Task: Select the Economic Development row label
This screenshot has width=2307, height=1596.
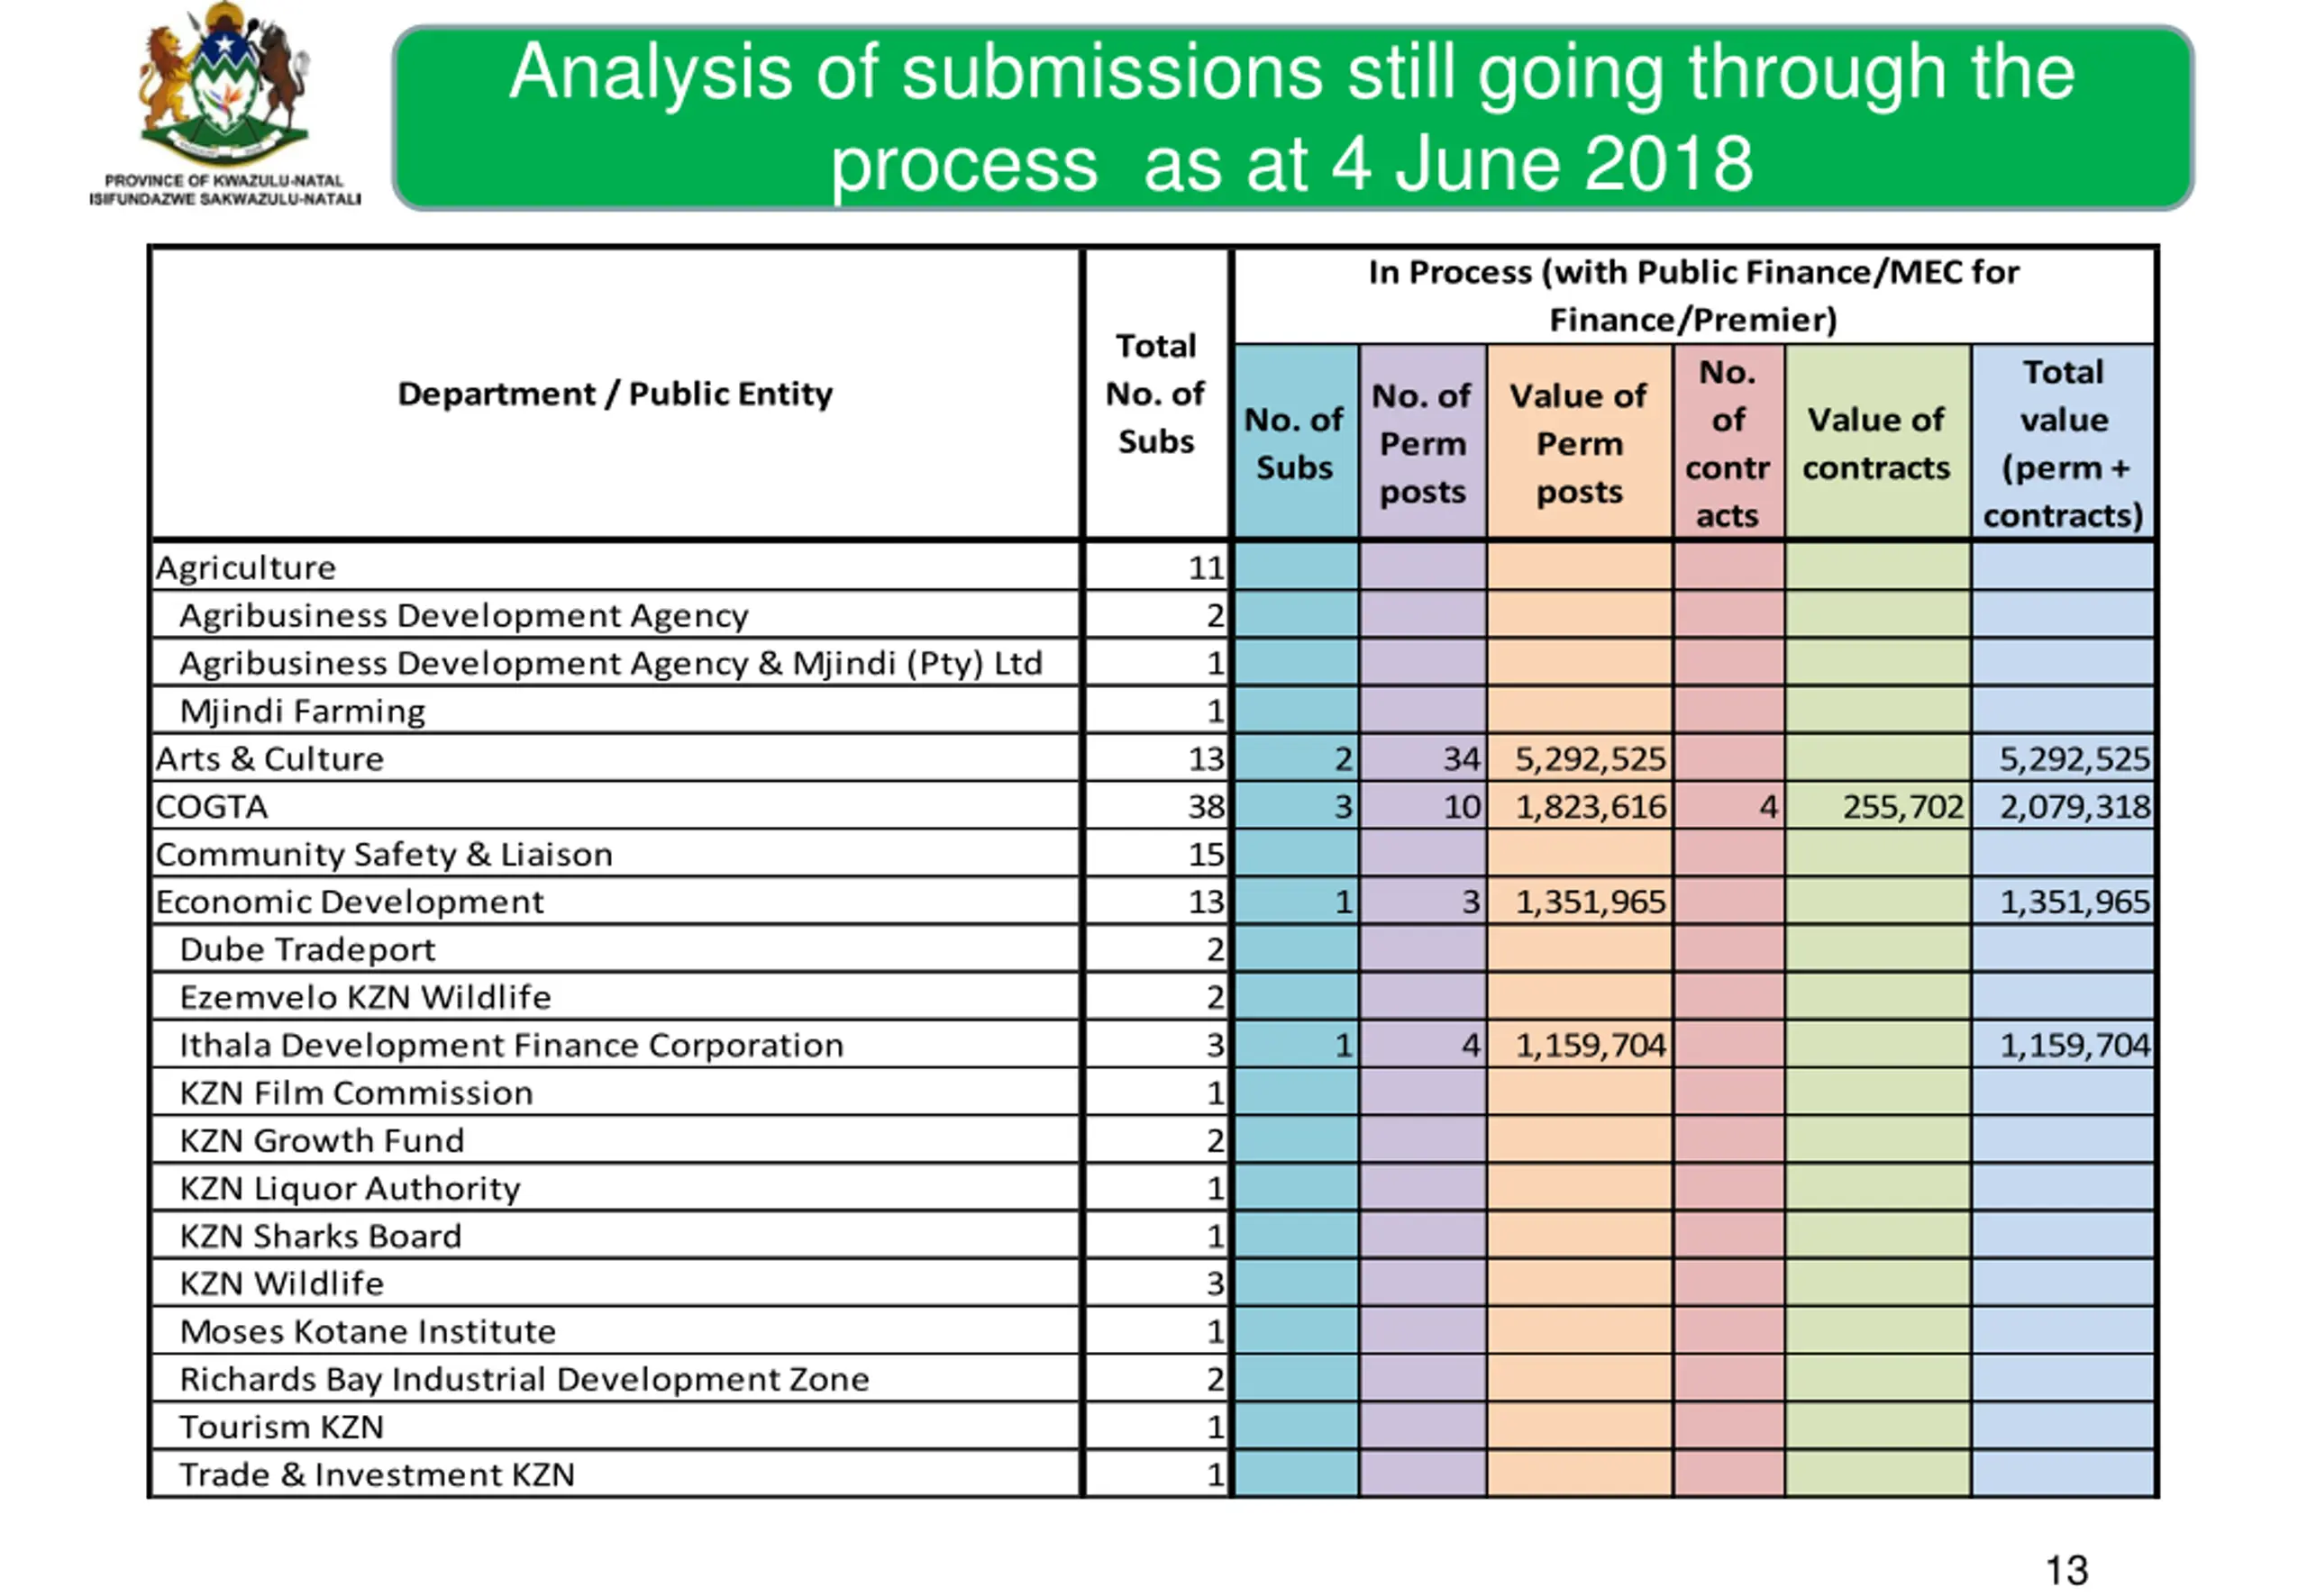Action: (349, 901)
